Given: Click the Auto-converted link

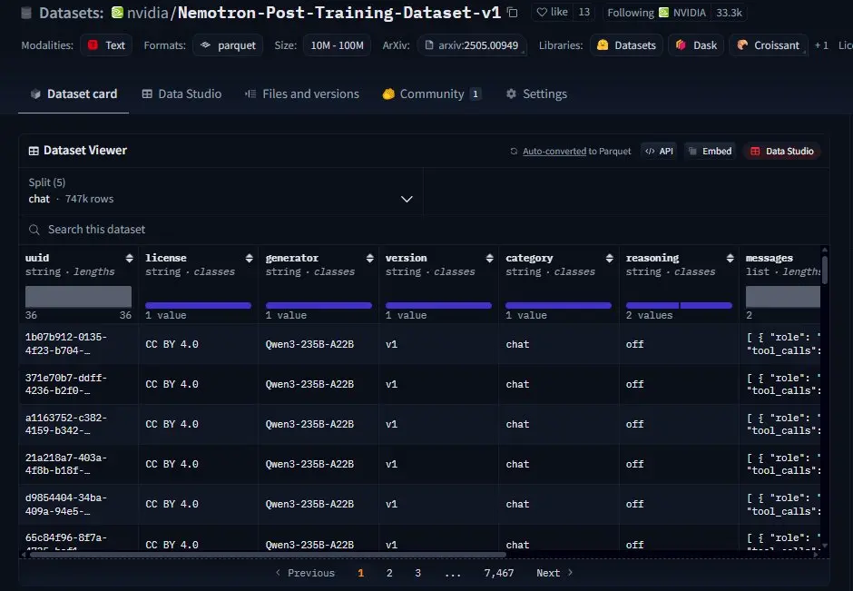Looking at the screenshot, I should click(x=554, y=152).
